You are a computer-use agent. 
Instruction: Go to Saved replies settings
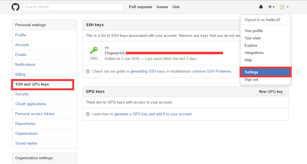45,143
